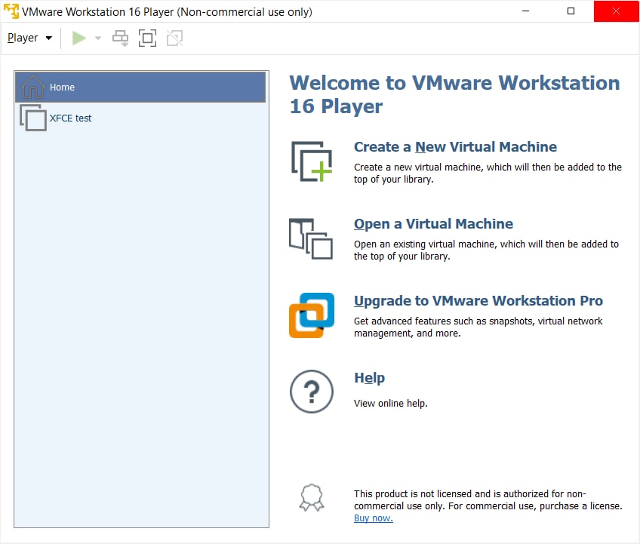Click the orange and blue Workstation Pro icon
The width and height of the screenshot is (640, 544).
[312, 315]
